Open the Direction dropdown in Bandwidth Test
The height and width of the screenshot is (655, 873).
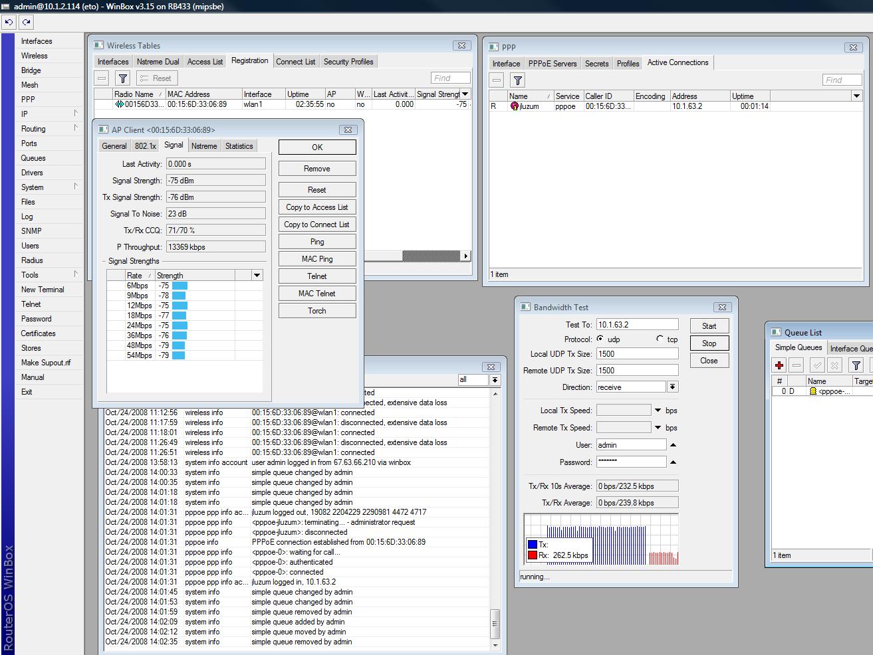[672, 386]
